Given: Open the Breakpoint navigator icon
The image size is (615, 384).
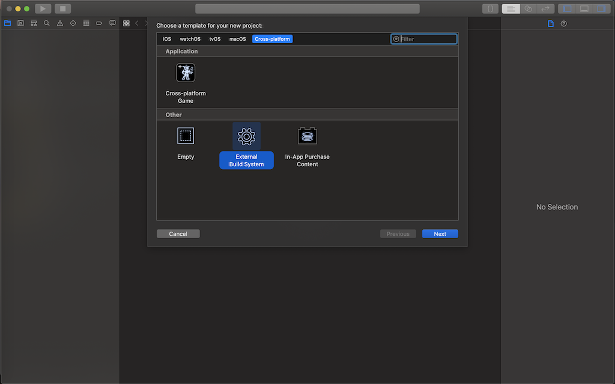Looking at the screenshot, I should [99, 23].
